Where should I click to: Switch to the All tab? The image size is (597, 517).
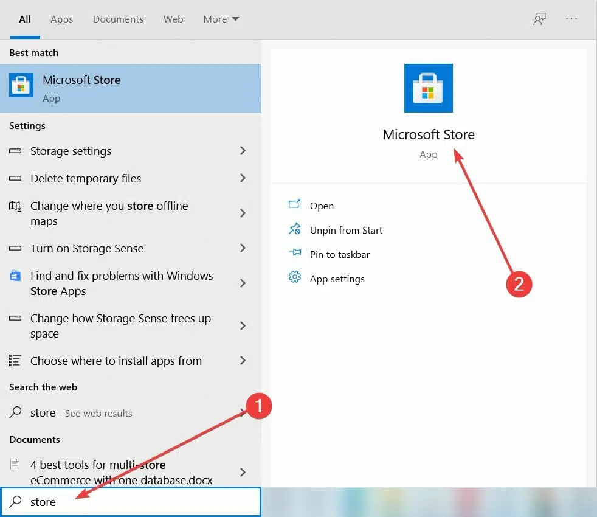(25, 19)
